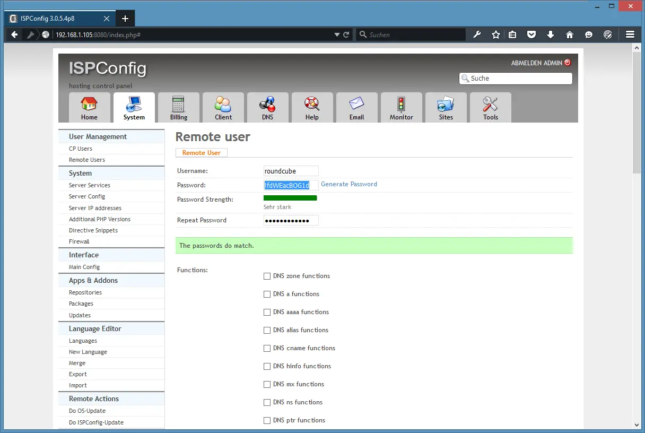Viewport: 645px width, 433px height.
Task: Focus the ISPConfig Suche search box
Action: (516, 79)
